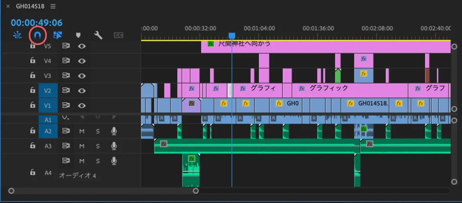Enable voice-over record on track A2

coord(114,131)
